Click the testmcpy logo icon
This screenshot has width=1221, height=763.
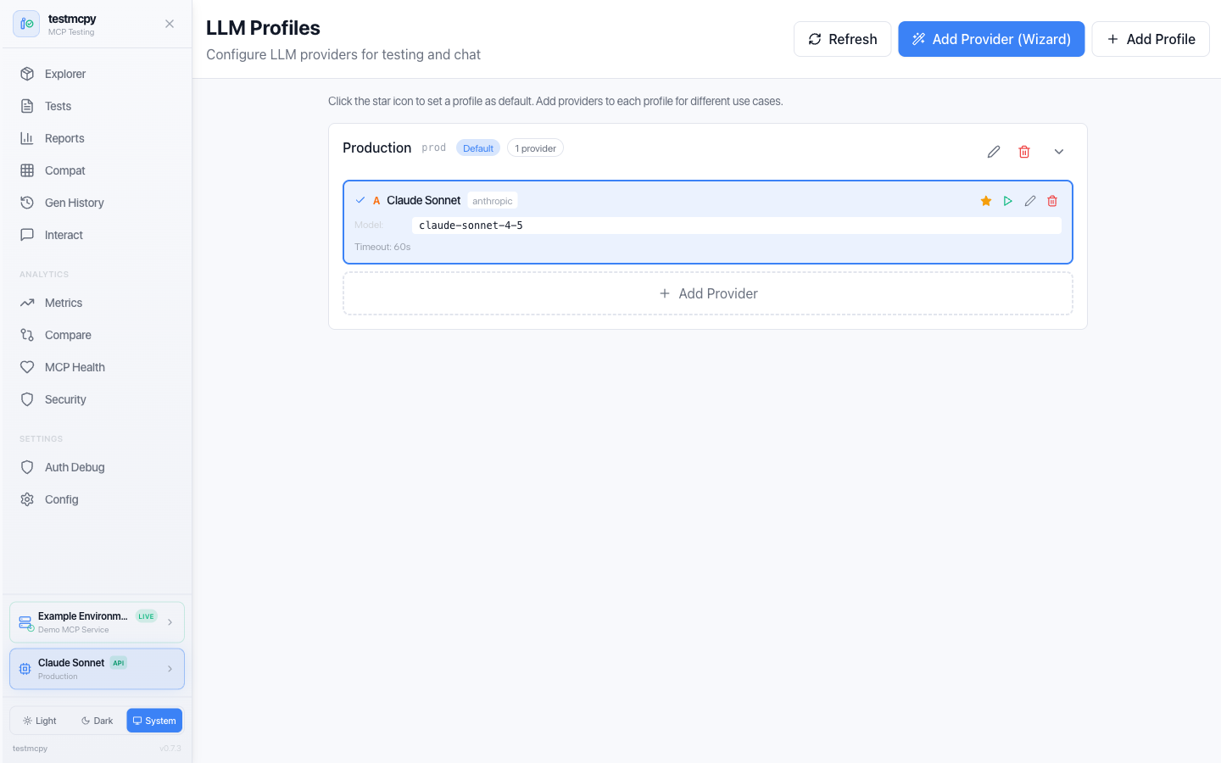[x=26, y=24]
